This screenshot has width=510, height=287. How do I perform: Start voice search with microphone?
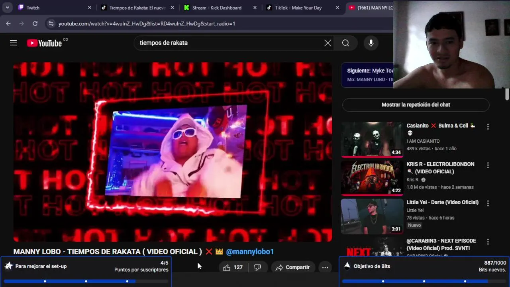tap(371, 43)
